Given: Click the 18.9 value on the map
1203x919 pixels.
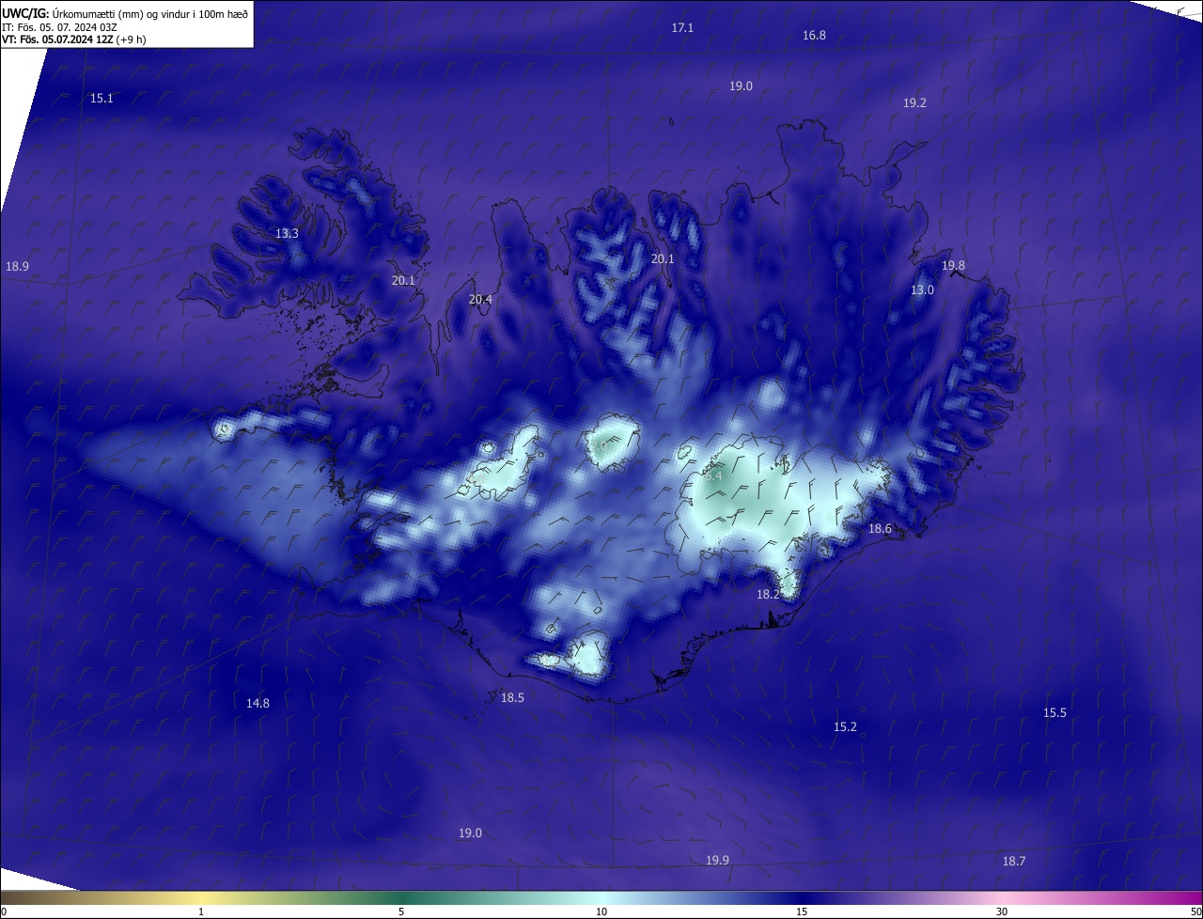Looking at the screenshot, I should (x=17, y=266).
